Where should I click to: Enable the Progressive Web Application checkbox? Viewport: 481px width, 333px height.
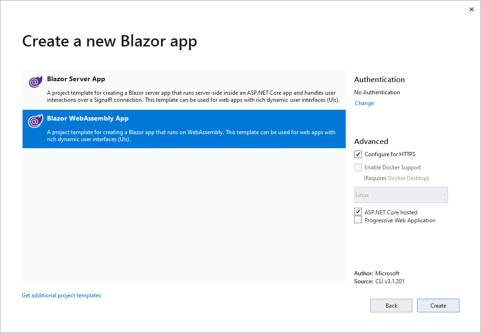357,219
